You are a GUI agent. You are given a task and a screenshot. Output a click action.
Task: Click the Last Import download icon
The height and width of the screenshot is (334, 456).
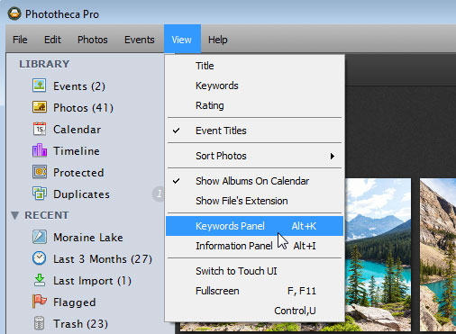pos(40,280)
